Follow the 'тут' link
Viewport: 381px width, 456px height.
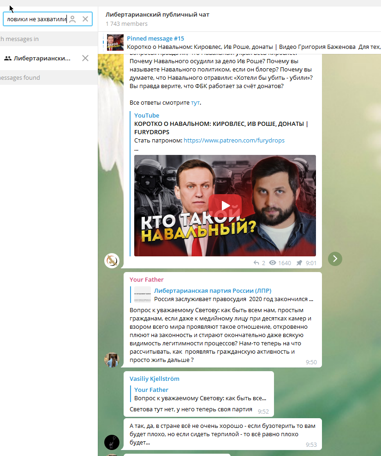195,103
